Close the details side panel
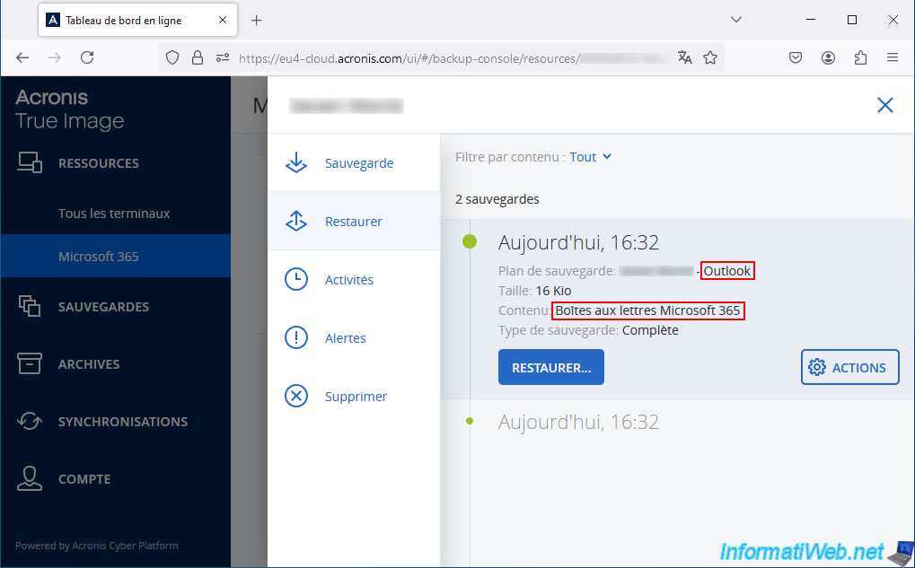 pos(885,105)
